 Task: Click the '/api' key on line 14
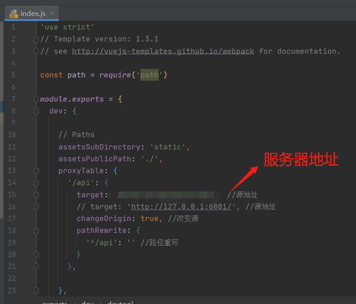81,182
